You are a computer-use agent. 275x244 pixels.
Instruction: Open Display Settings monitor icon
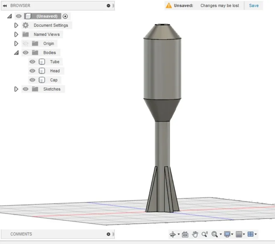(x=227, y=234)
